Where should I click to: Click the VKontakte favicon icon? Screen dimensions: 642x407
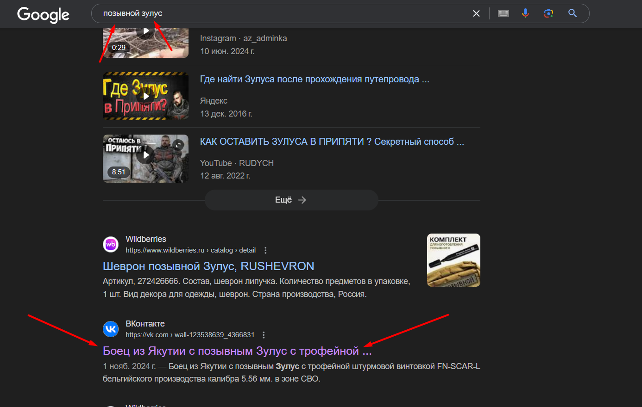[111, 329]
